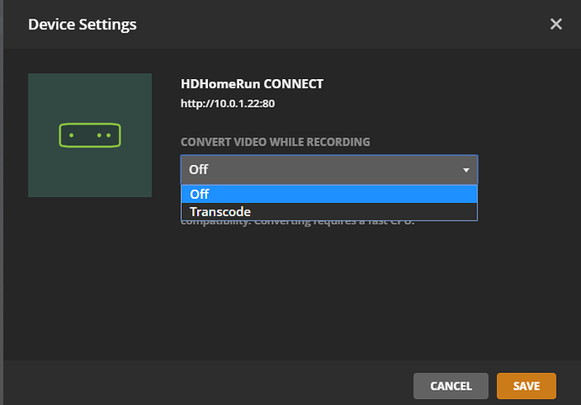Screen dimensions: 581x405
Task: Click the dialog header bar empty area
Action: pos(337,24)
